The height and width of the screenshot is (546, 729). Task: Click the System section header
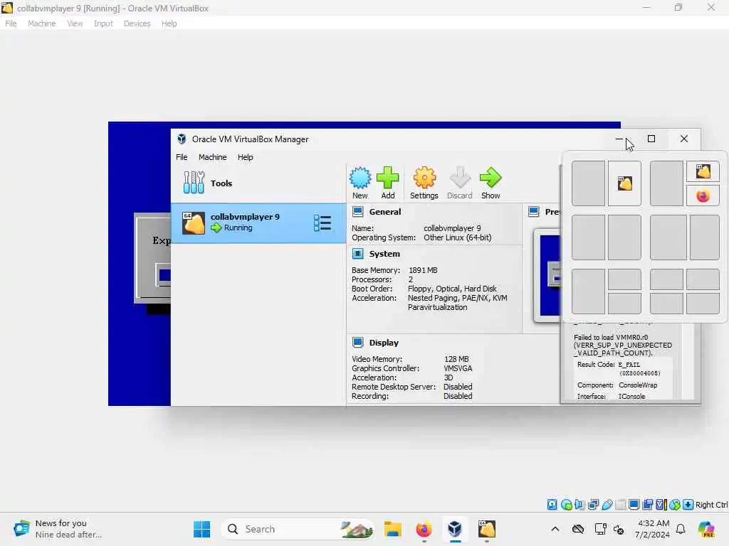(384, 254)
